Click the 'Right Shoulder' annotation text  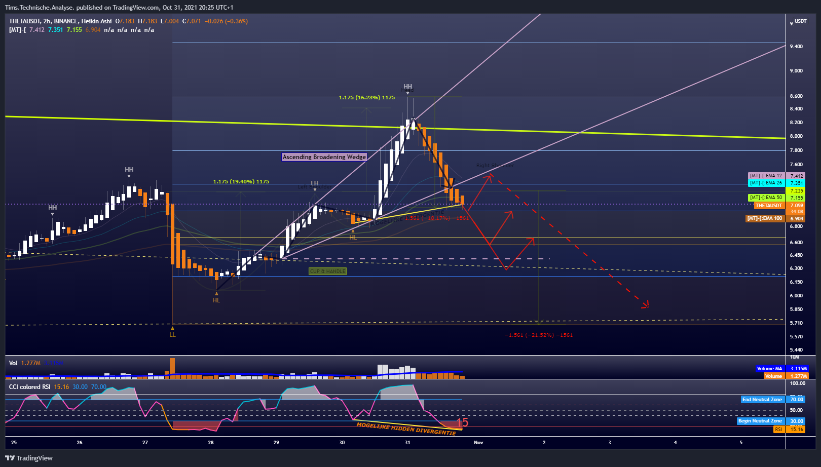(495, 166)
